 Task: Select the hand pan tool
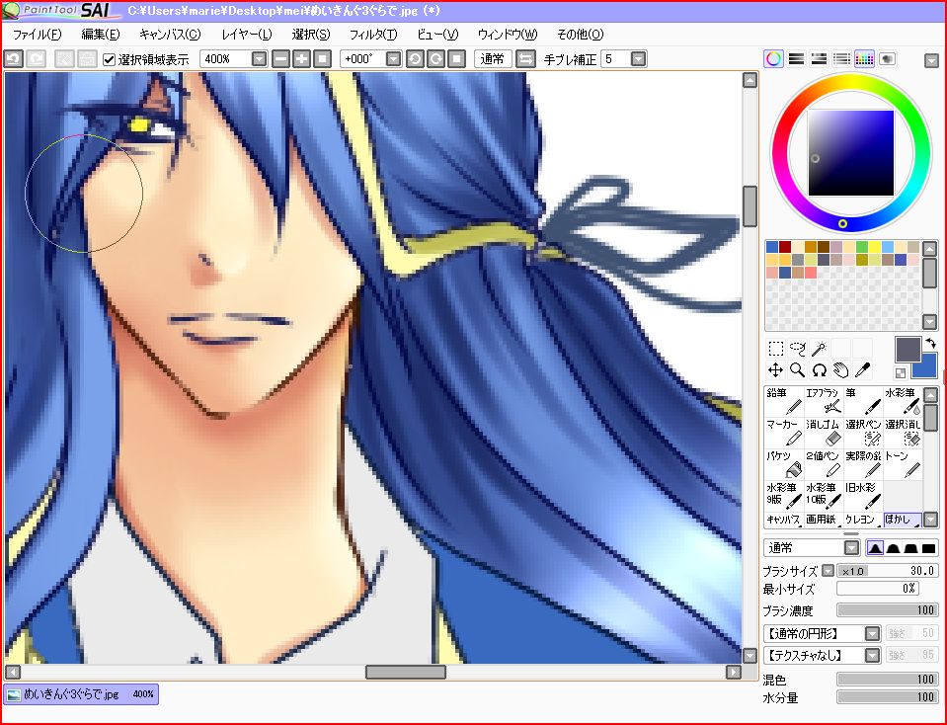(x=840, y=369)
